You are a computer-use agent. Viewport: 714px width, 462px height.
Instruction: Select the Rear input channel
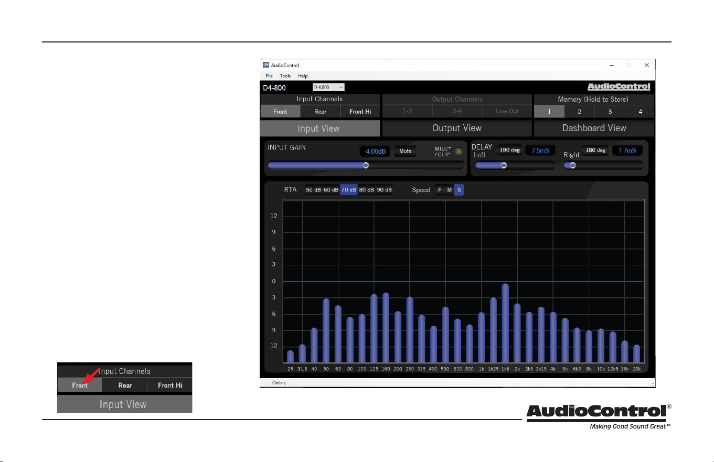tap(321, 112)
